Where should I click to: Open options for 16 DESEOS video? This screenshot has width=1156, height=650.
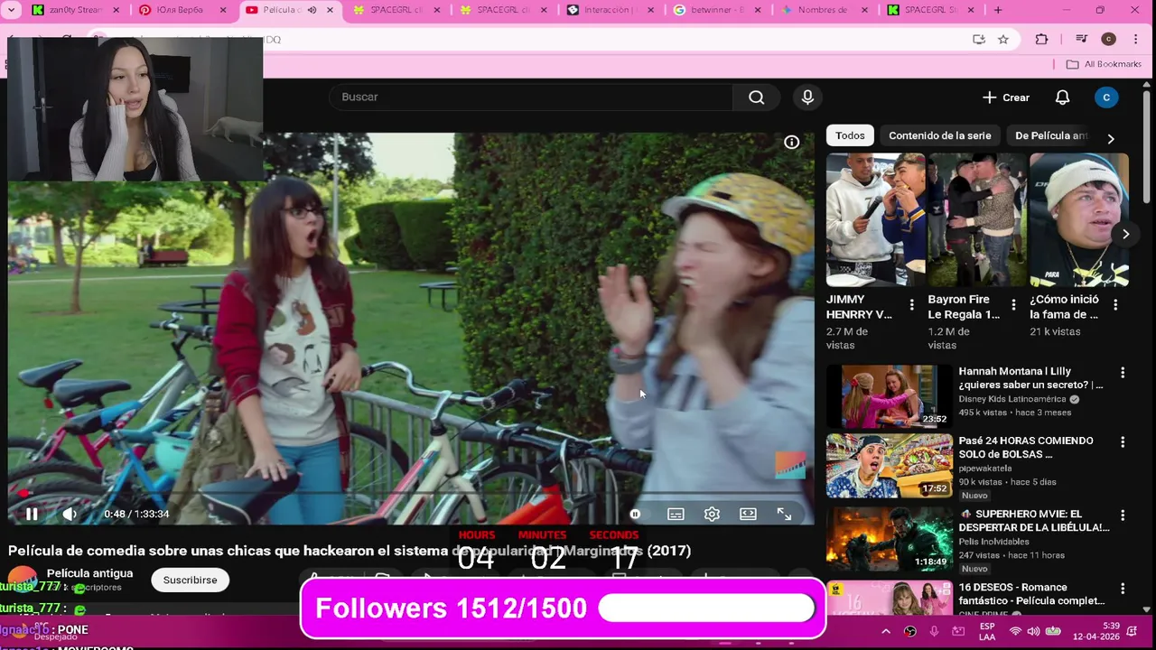coord(1123,589)
